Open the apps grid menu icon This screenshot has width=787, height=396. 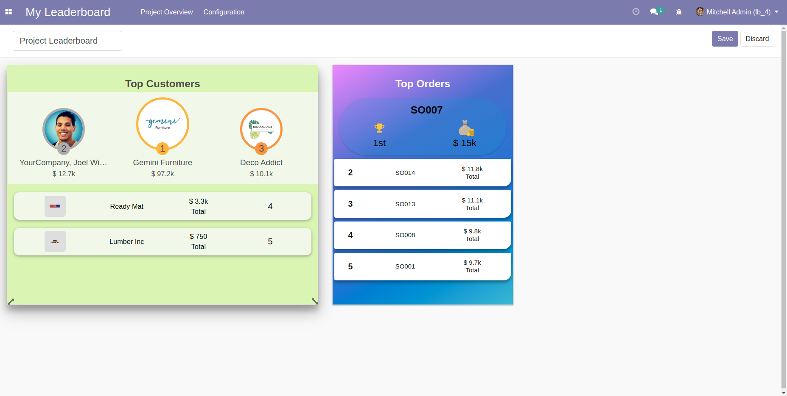coord(8,12)
